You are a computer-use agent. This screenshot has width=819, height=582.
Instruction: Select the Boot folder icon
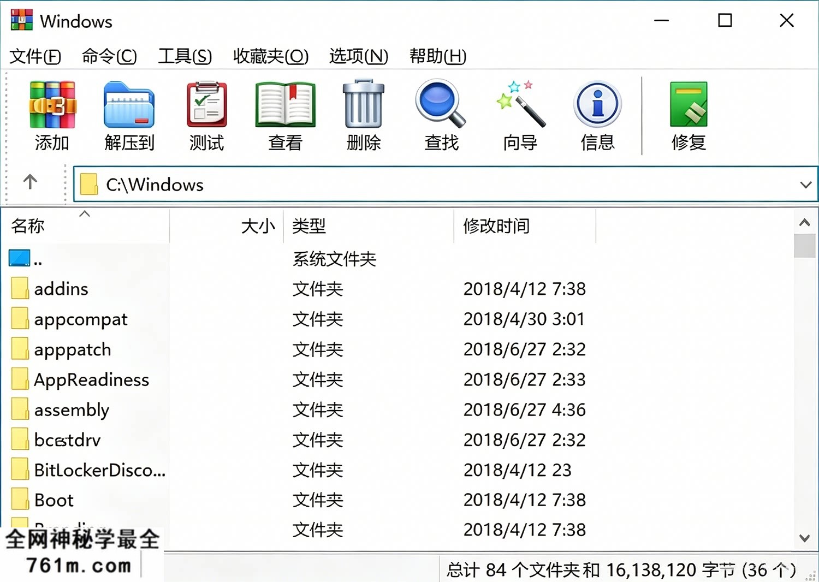[x=20, y=499]
